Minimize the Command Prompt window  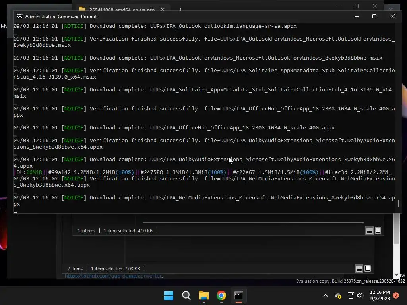357,16
